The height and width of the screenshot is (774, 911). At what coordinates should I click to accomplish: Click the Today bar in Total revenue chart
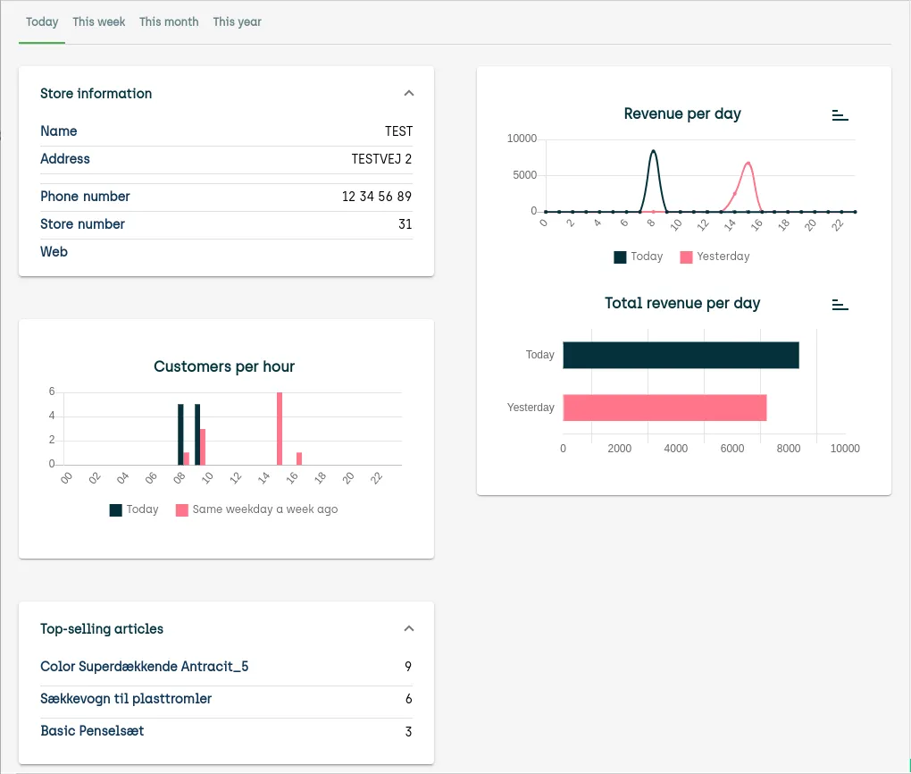(681, 355)
